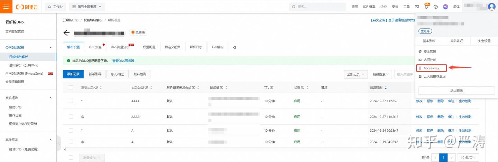Switch to the 解析日志 tab
This screenshot has width=498, height=162.
coord(196,47)
